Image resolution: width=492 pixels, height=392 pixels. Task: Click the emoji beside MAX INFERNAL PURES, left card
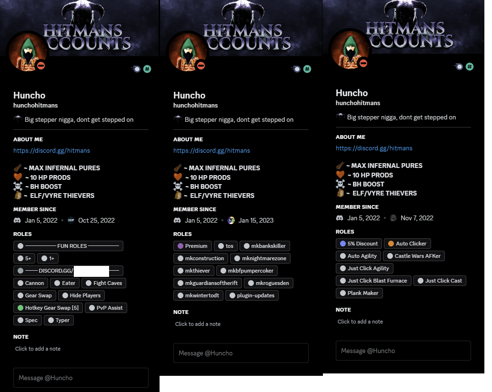tap(18, 167)
